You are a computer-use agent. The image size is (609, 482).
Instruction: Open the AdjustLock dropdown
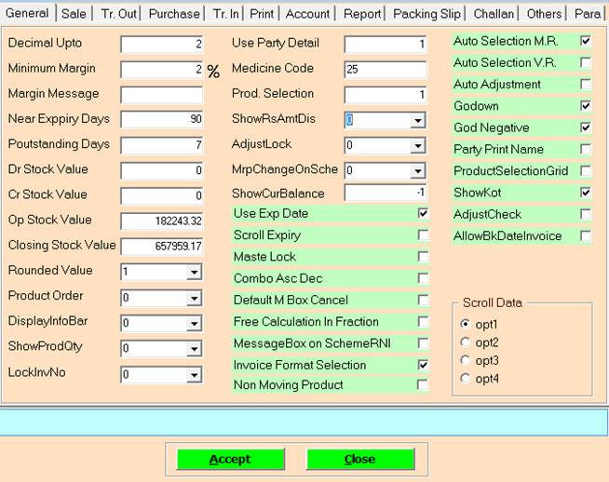click(x=417, y=146)
